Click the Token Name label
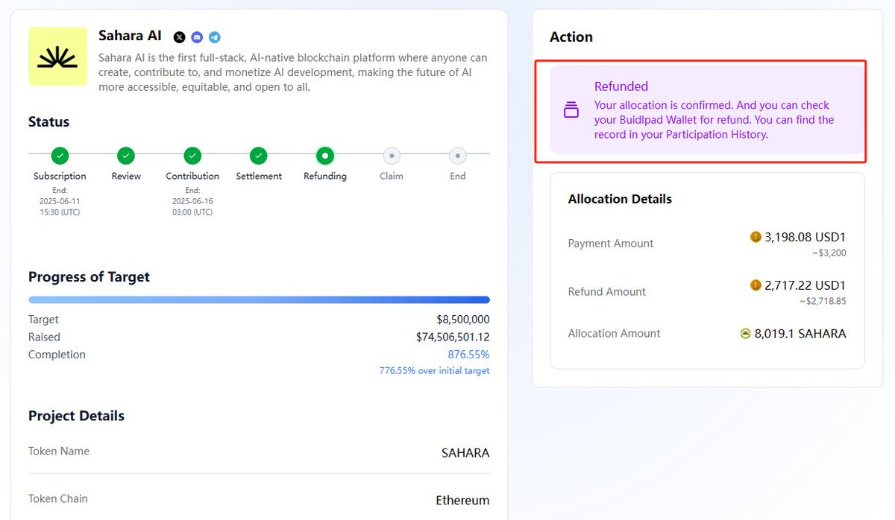 coord(59,451)
